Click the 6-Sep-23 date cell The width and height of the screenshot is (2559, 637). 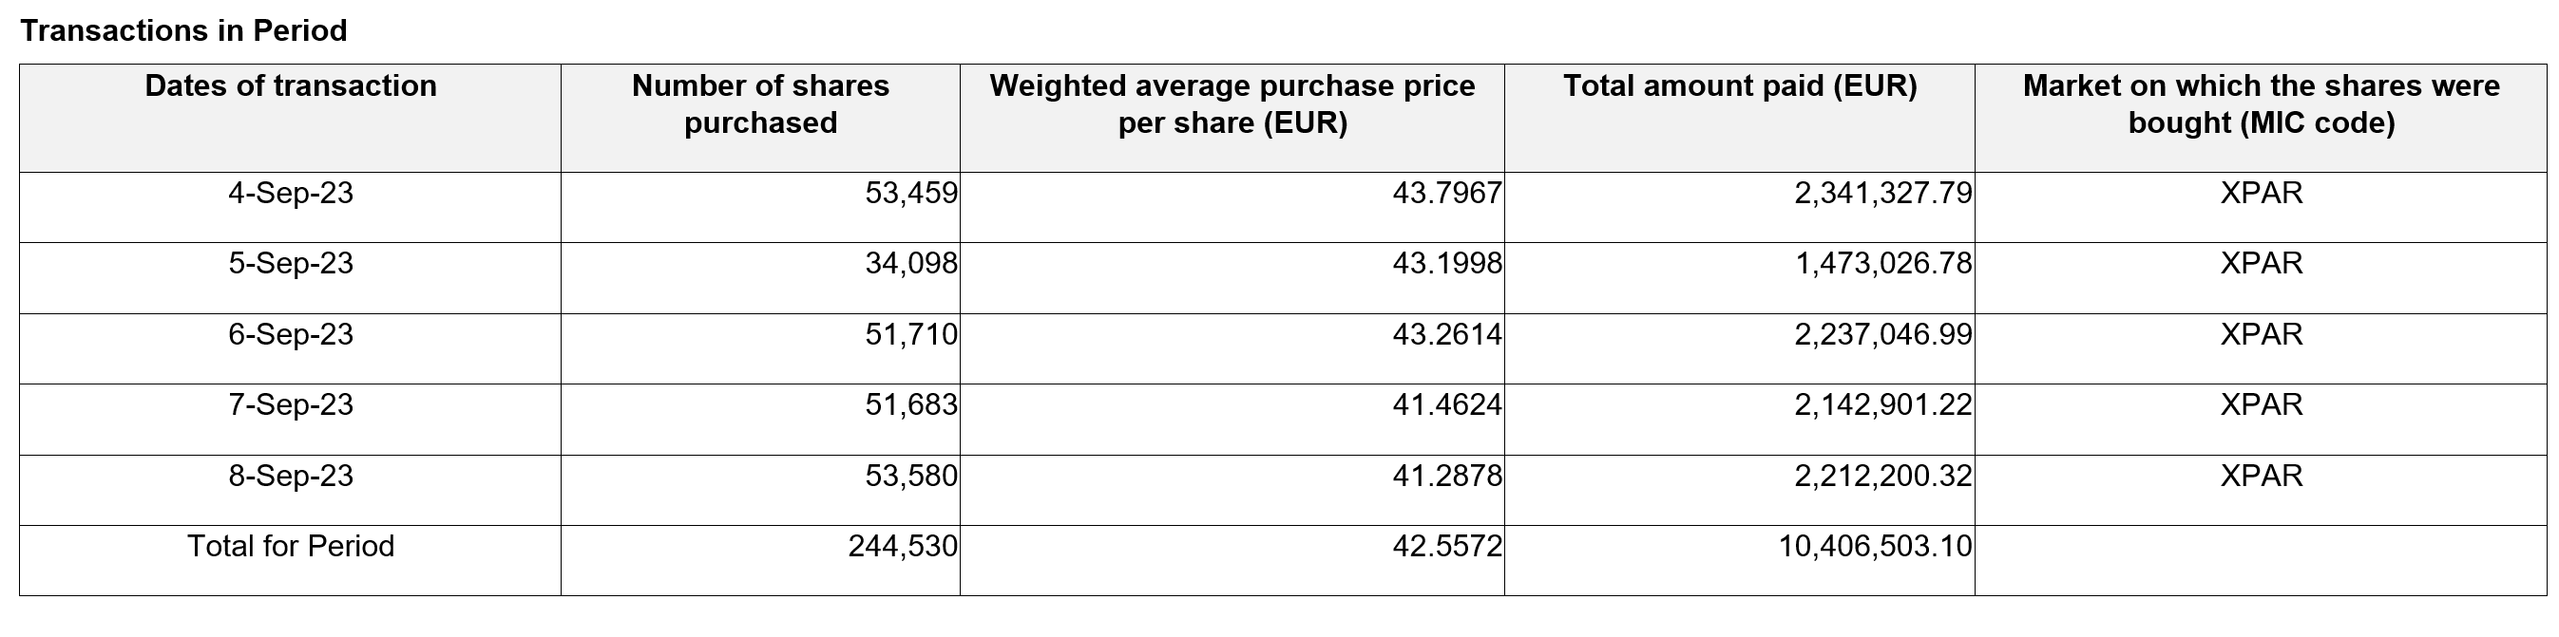290,334
